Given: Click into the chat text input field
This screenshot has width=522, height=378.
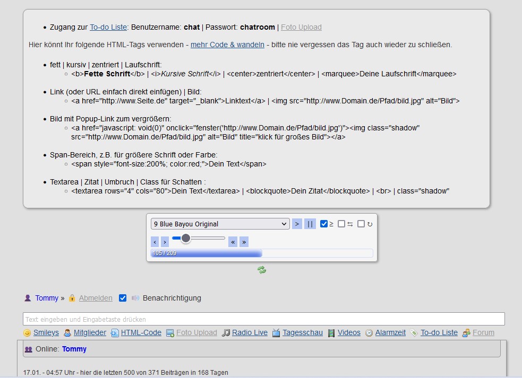Looking at the screenshot, I should (263, 319).
